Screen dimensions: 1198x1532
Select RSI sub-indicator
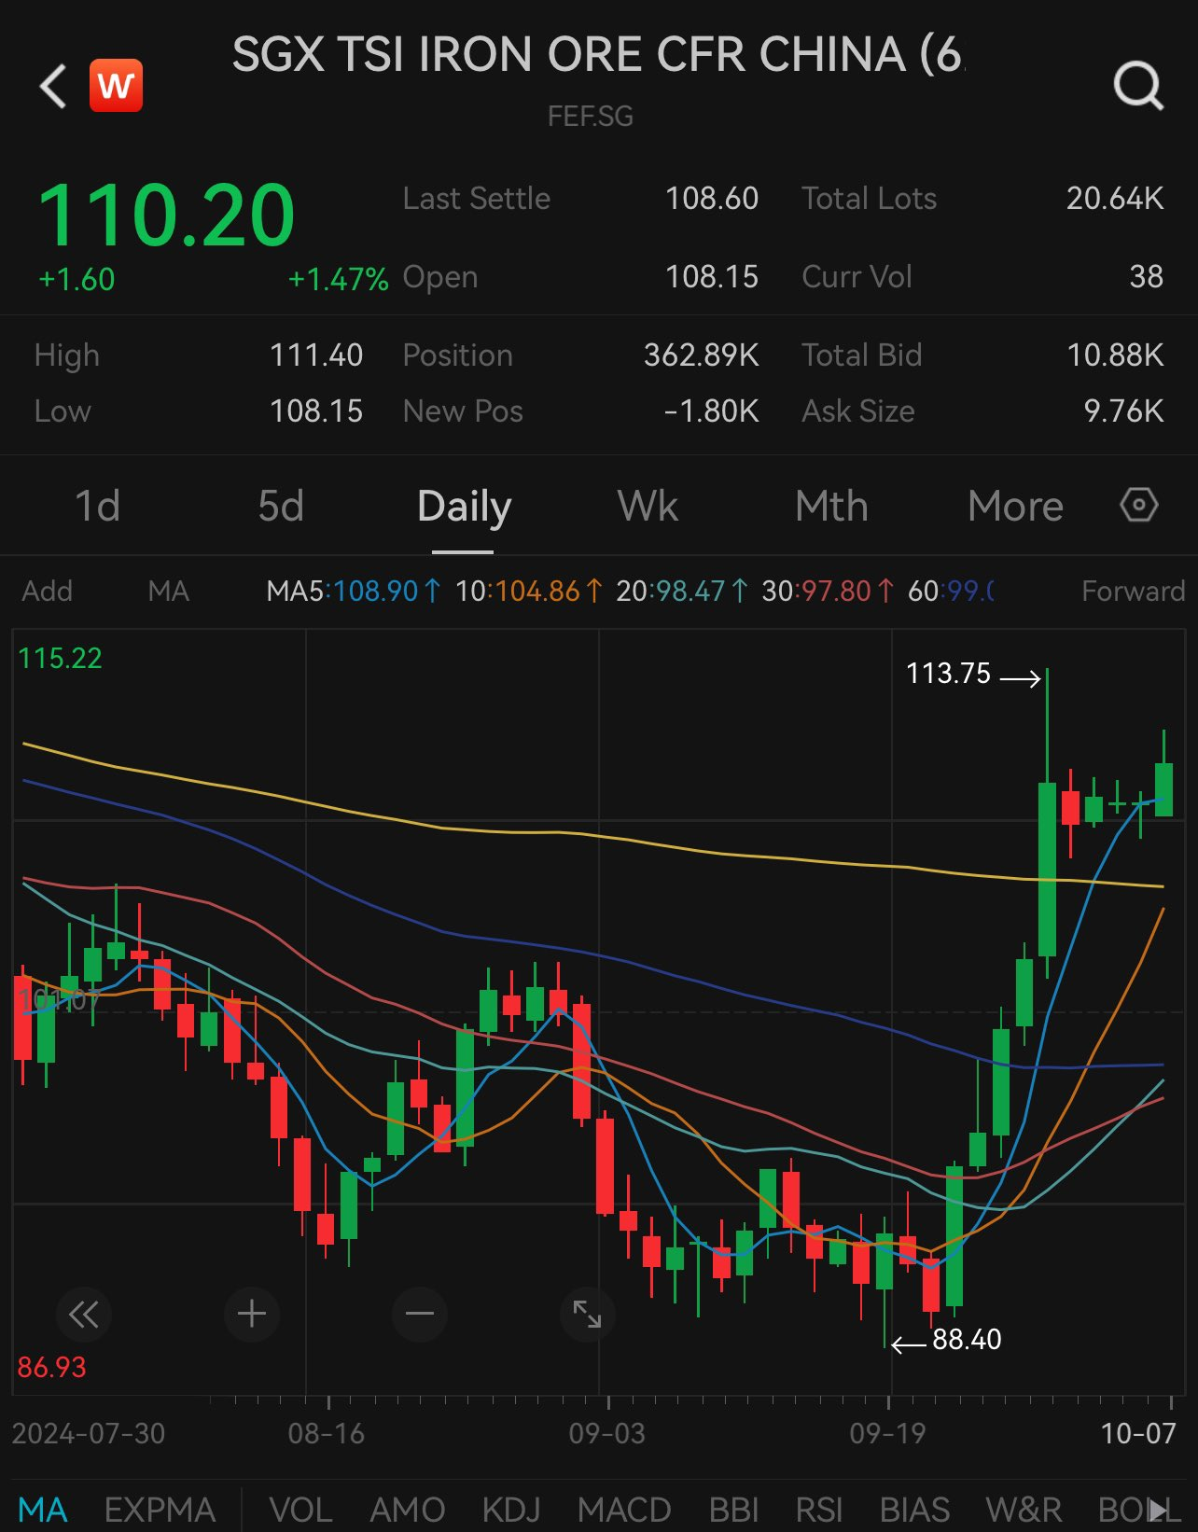[x=819, y=1509]
